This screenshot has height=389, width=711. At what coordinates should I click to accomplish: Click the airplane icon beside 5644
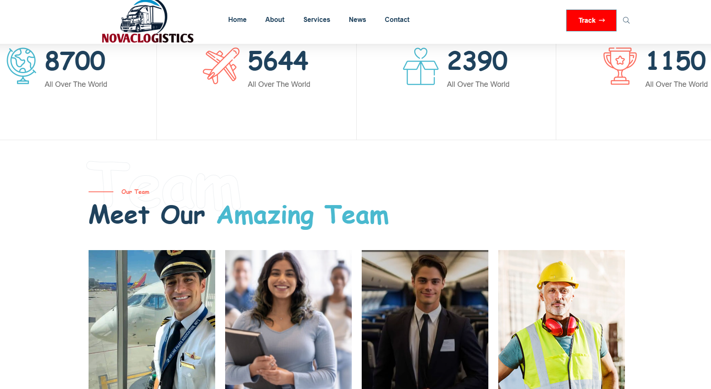pyautogui.click(x=221, y=66)
